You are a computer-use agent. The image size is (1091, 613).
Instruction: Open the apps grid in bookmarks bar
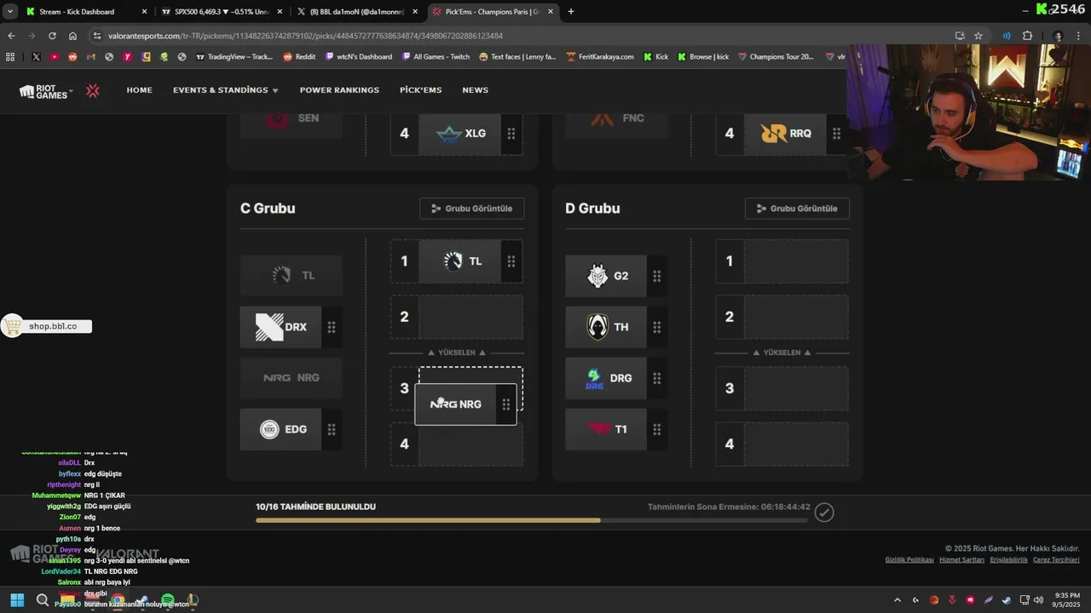point(10,57)
